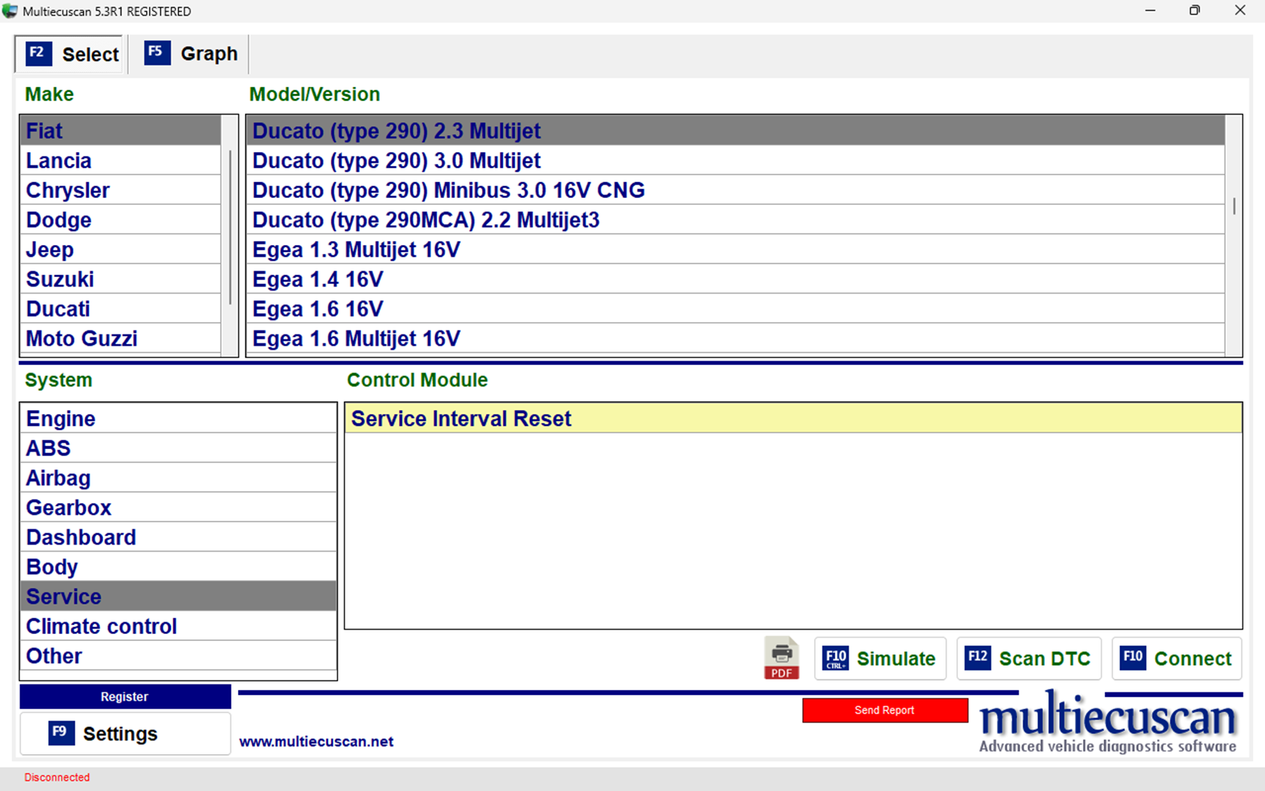This screenshot has width=1265, height=791.
Task: Select Jeep make
Action: pos(120,250)
